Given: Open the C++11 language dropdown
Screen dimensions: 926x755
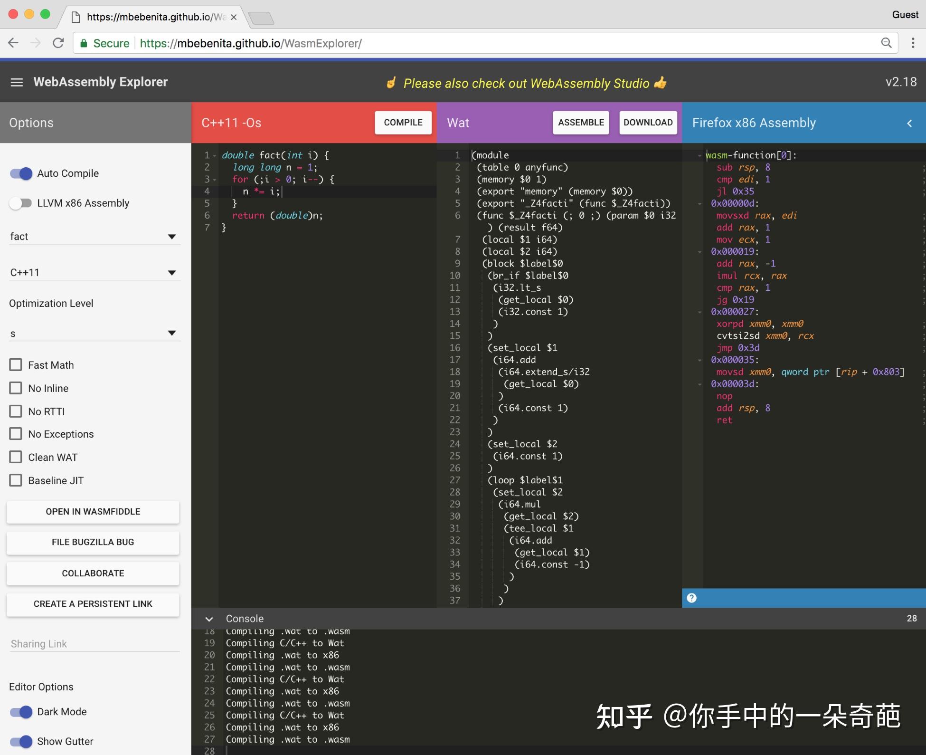Looking at the screenshot, I should [172, 272].
